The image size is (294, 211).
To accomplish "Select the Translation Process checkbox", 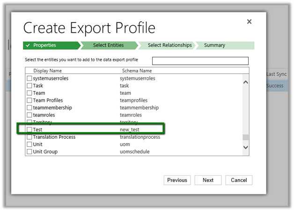I will 29,137.
